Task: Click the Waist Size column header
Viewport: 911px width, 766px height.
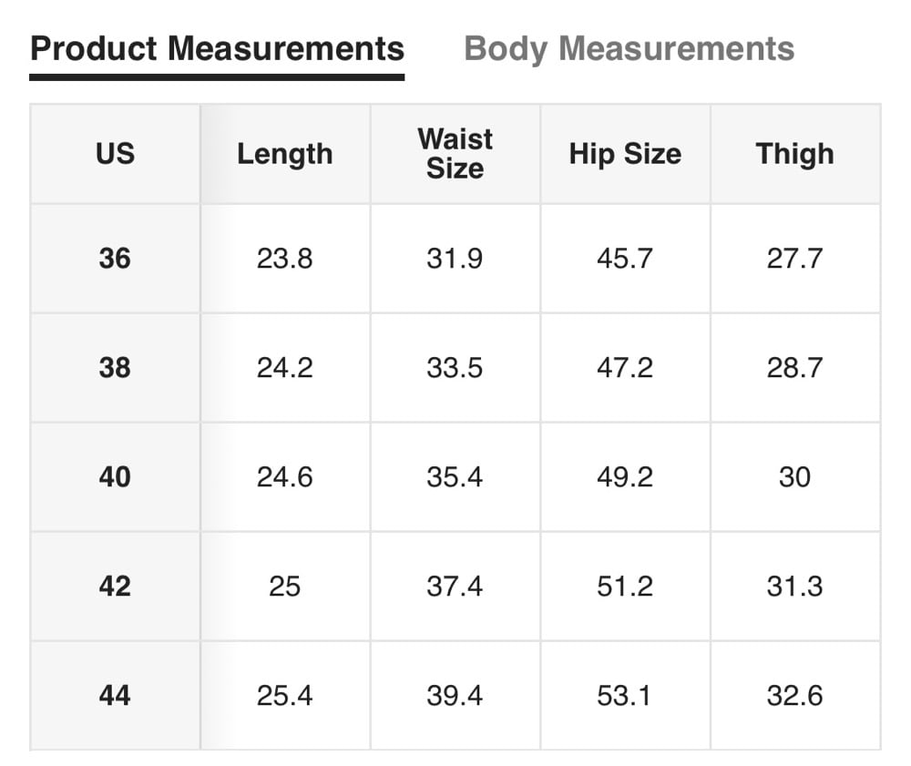Action: [455, 153]
